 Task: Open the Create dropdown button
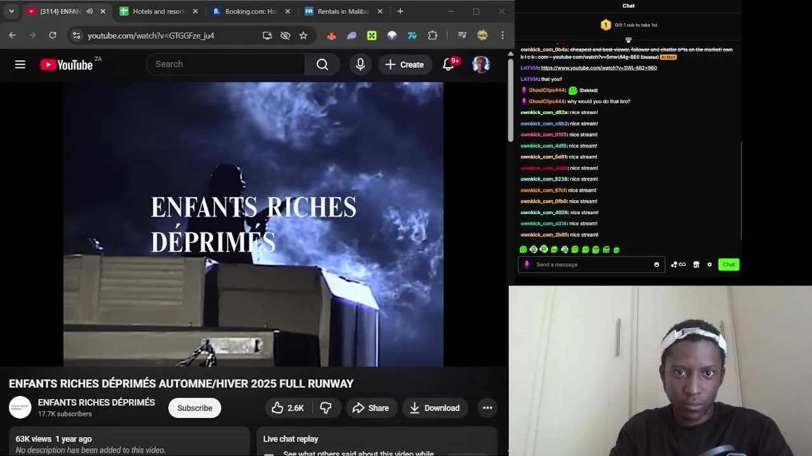pyautogui.click(x=404, y=64)
